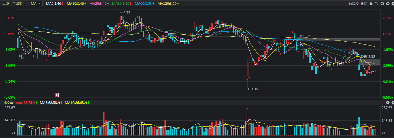
Task: Zoom in with the plus icon
Action: pos(382,4)
